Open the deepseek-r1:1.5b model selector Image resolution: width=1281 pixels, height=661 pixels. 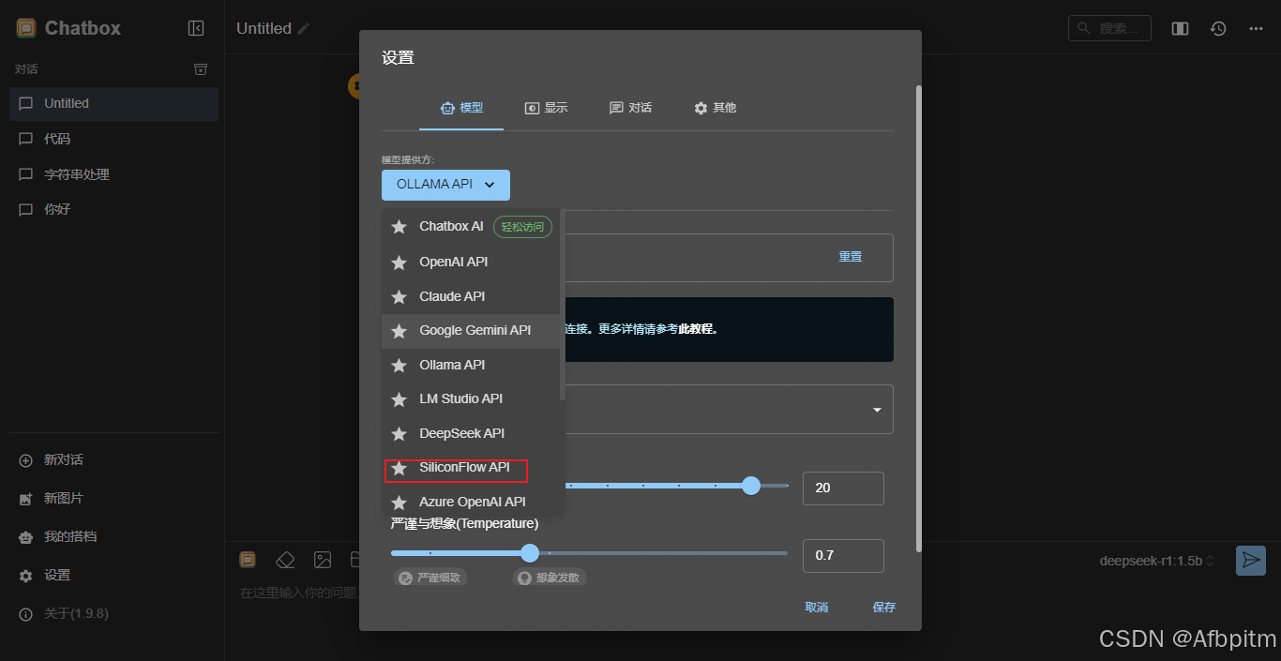click(1157, 561)
